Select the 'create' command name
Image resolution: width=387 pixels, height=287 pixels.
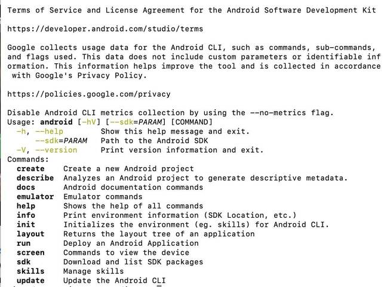click(x=30, y=169)
